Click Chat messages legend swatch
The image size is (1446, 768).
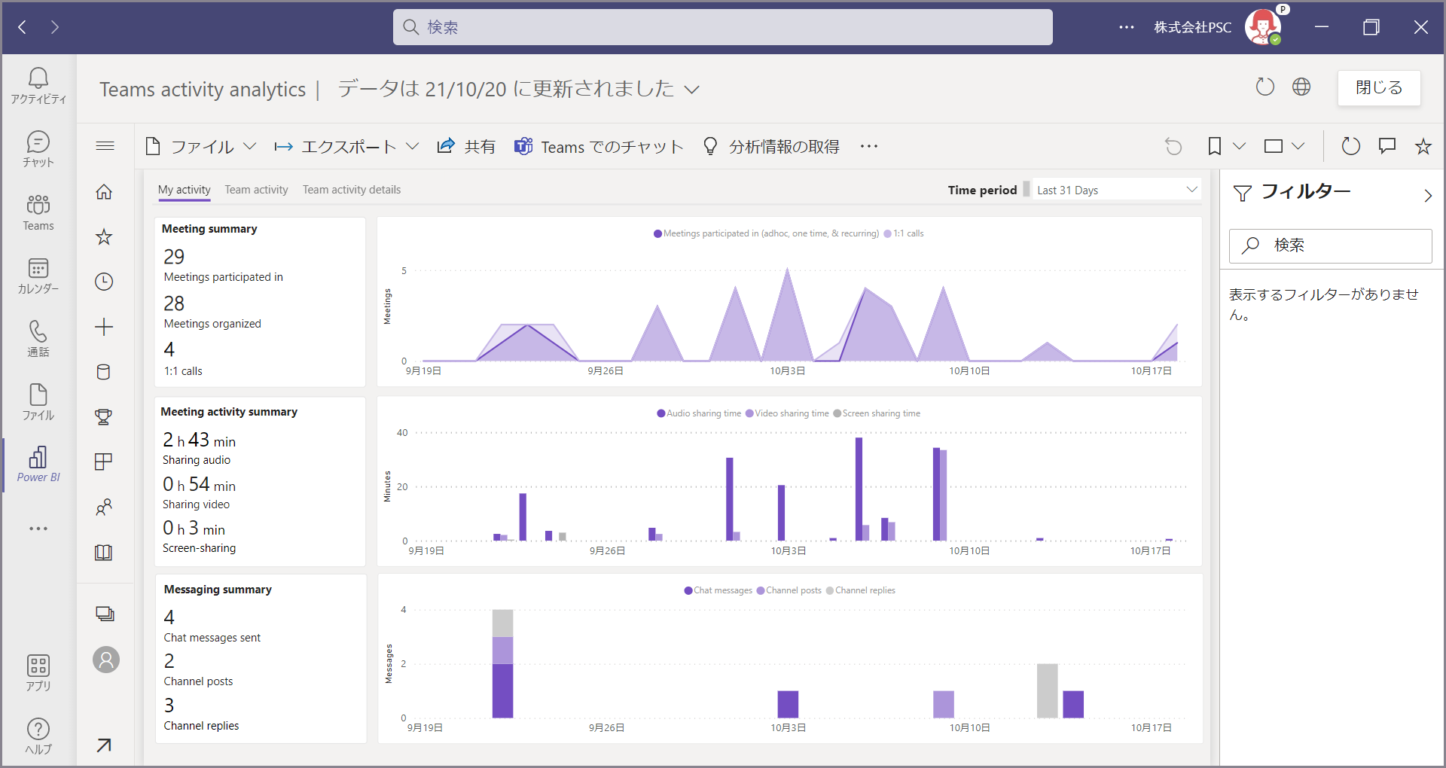[x=688, y=590]
